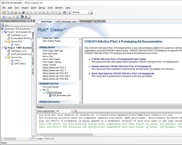Click first icon under Workspace Explorer header
Viewport: 182px width, 145px height.
click(3, 25)
